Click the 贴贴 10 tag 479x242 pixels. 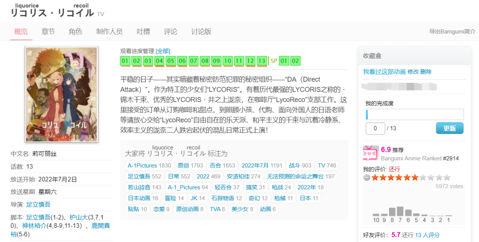137,209
